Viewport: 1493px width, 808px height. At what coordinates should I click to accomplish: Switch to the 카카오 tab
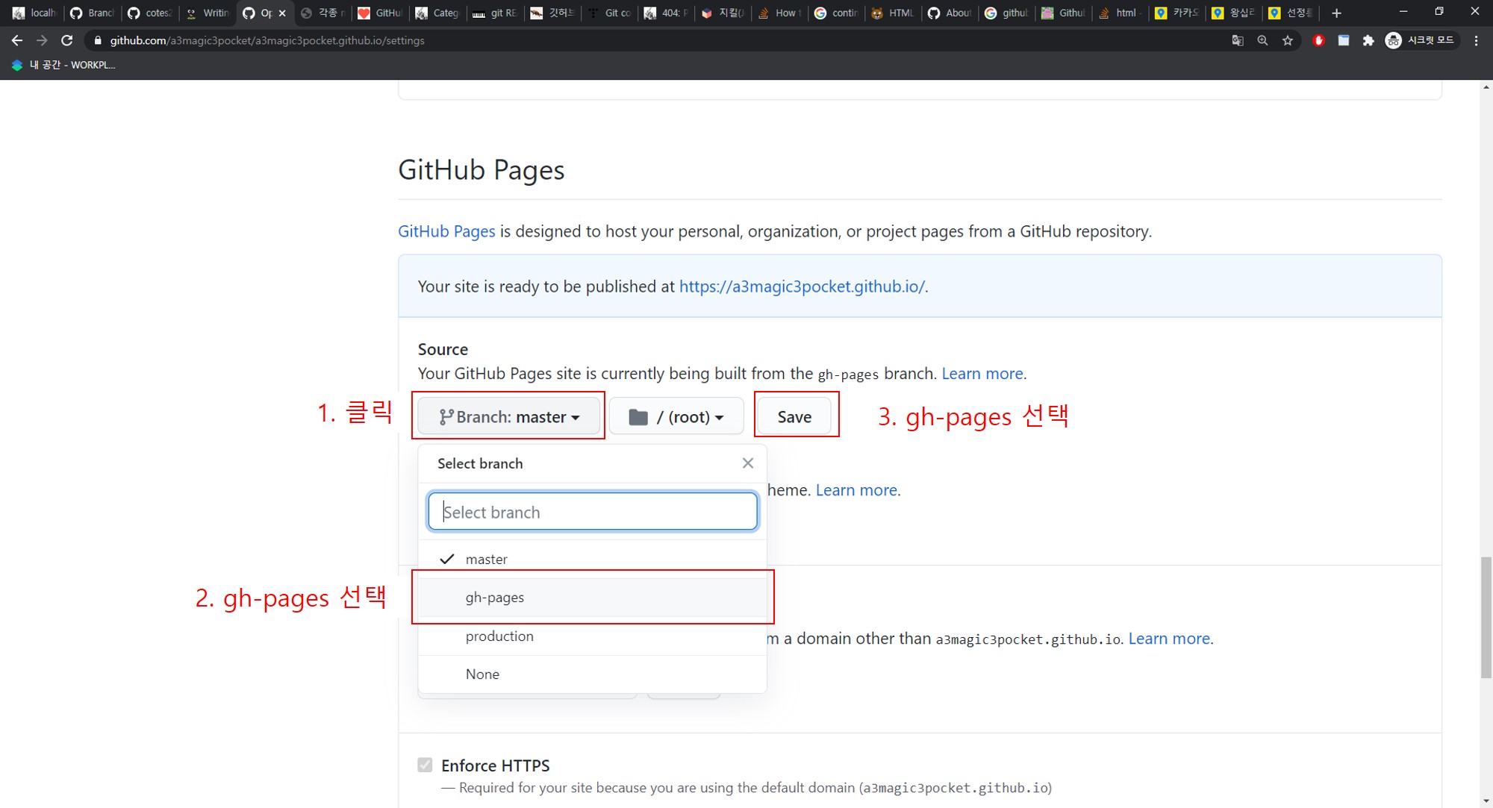(1177, 13)
